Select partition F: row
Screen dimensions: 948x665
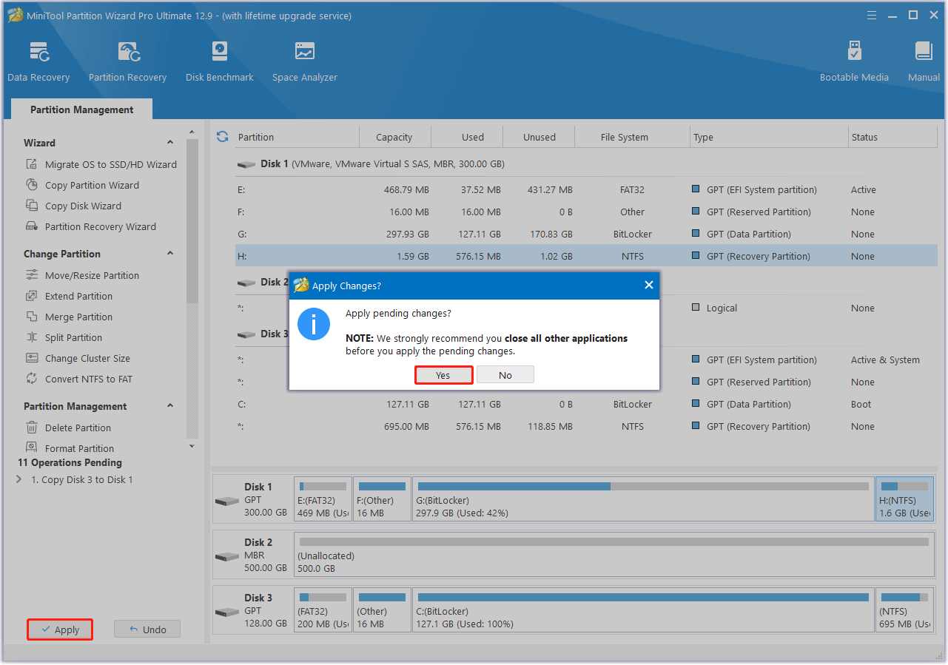586,212
